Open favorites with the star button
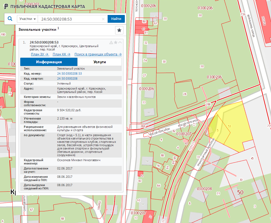This screenshot has width=271, height=223. pos(119,30)
